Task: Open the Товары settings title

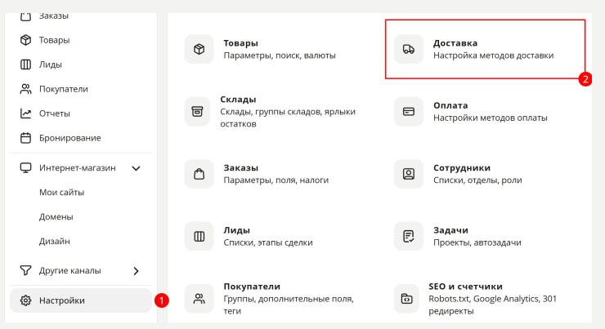Action: tap(240, 43)
